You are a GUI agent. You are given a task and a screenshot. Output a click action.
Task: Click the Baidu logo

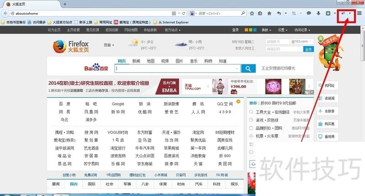click(96, 67)
